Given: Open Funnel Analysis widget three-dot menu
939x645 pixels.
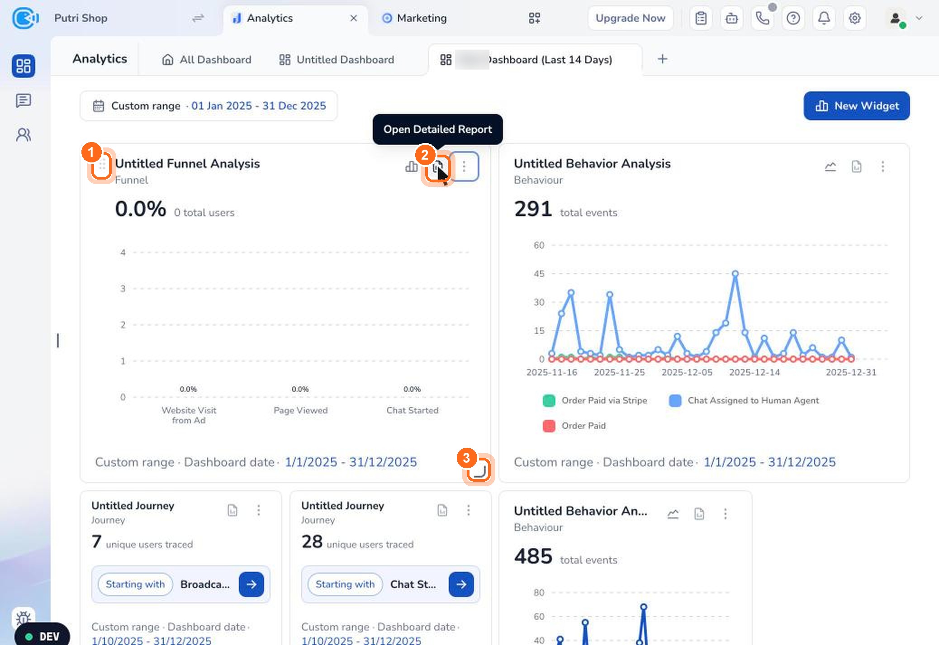Looking at the screenshot, I should pyautogui.click(x=464, y=166).
